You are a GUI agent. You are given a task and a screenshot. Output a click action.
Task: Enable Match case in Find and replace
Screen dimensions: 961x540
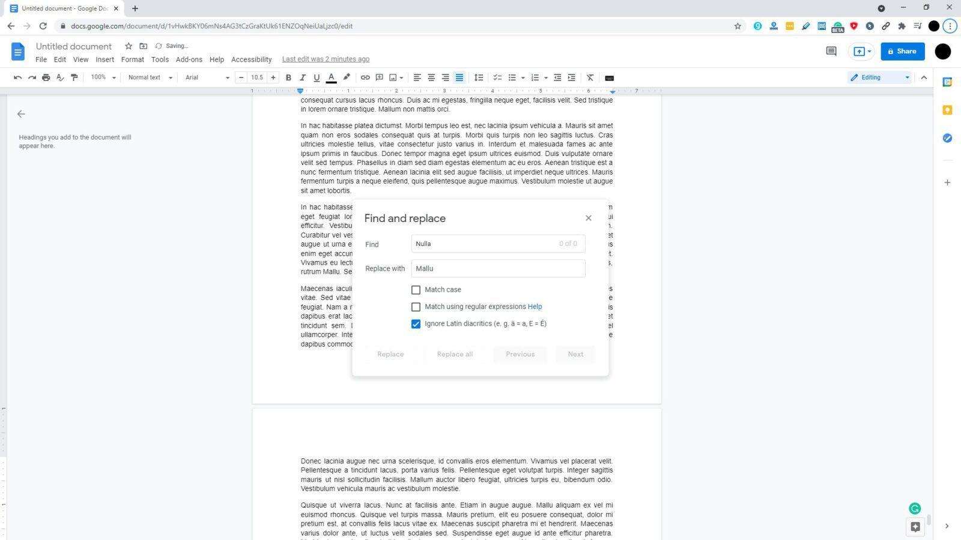click(416, 290)
